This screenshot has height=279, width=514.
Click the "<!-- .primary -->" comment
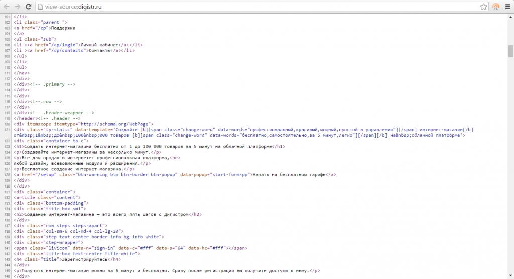tap(52, 84)
